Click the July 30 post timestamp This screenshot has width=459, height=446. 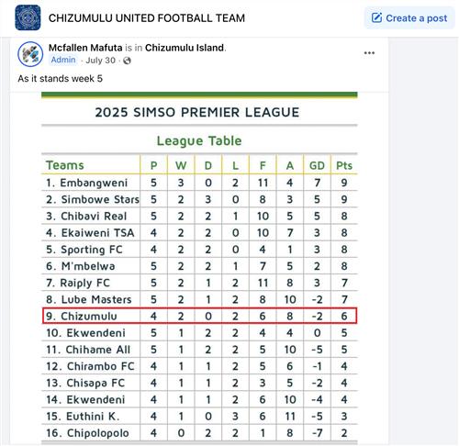(x=101, y=61)
